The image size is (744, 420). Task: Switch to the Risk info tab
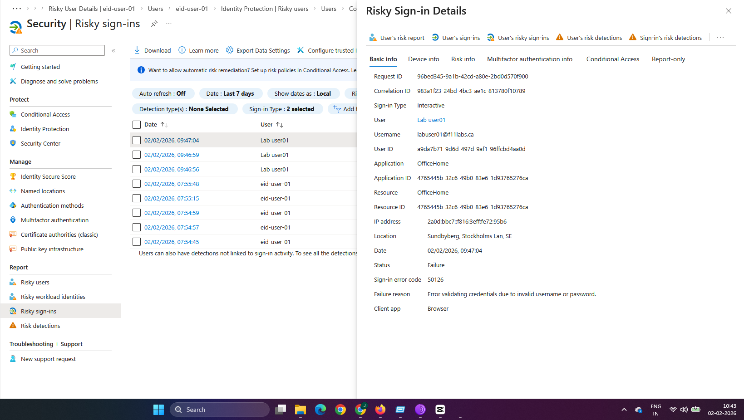(x=463, y=59)
